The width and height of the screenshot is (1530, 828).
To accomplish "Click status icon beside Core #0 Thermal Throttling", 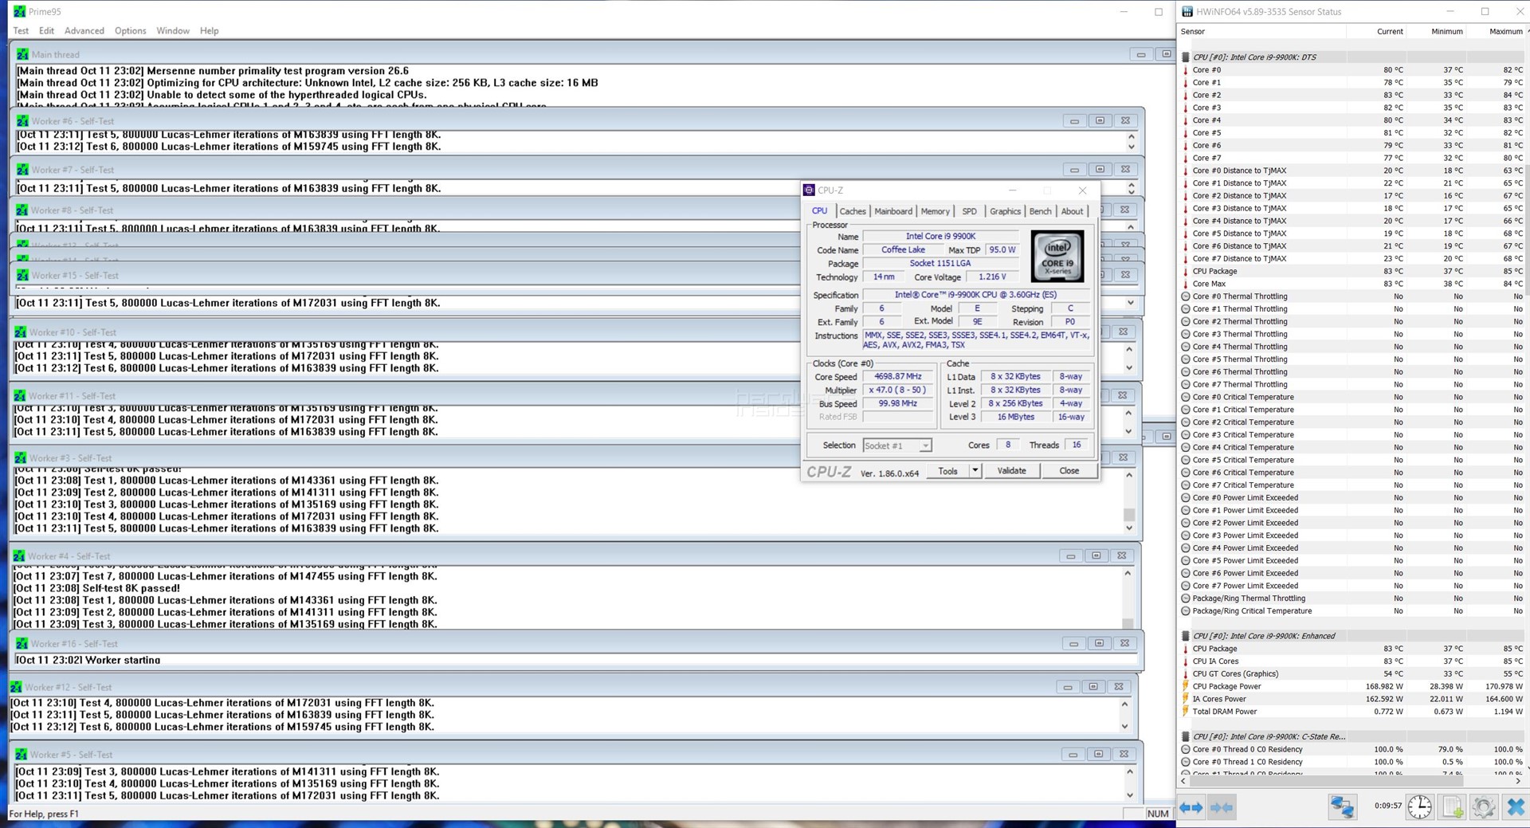I will [1186, 296].
